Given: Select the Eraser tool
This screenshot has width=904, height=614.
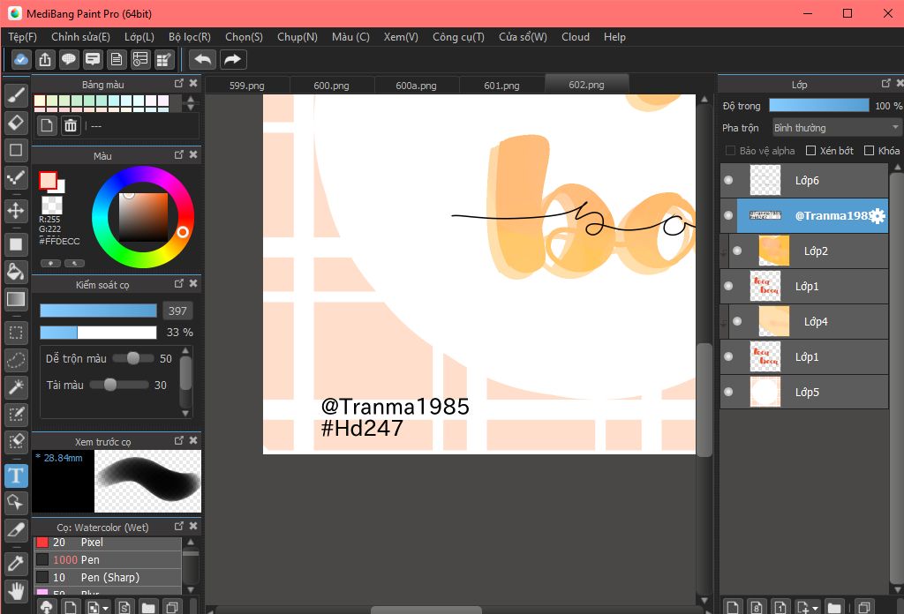Looking at the screenshot, I should pyautogui.click(x=16, y=122).
